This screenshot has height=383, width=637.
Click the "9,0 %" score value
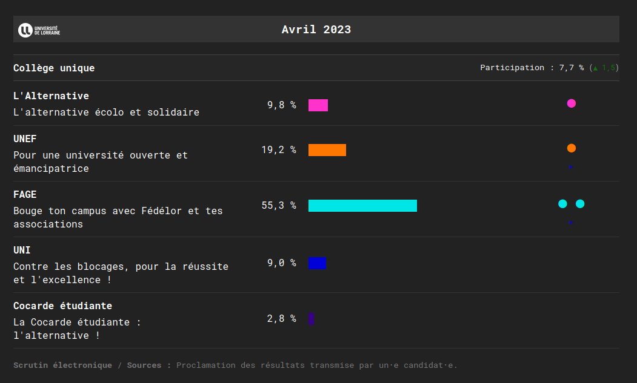[x=282, y=263]
